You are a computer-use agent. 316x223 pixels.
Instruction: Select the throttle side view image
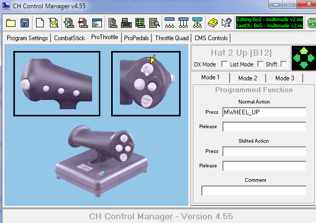(x=57, y=83)
